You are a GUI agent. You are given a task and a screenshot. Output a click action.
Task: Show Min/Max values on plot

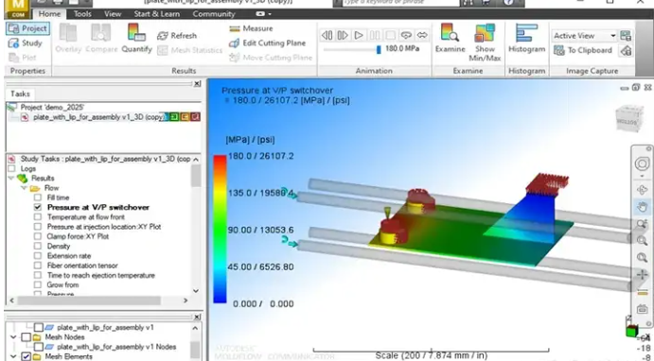point(485,43)
